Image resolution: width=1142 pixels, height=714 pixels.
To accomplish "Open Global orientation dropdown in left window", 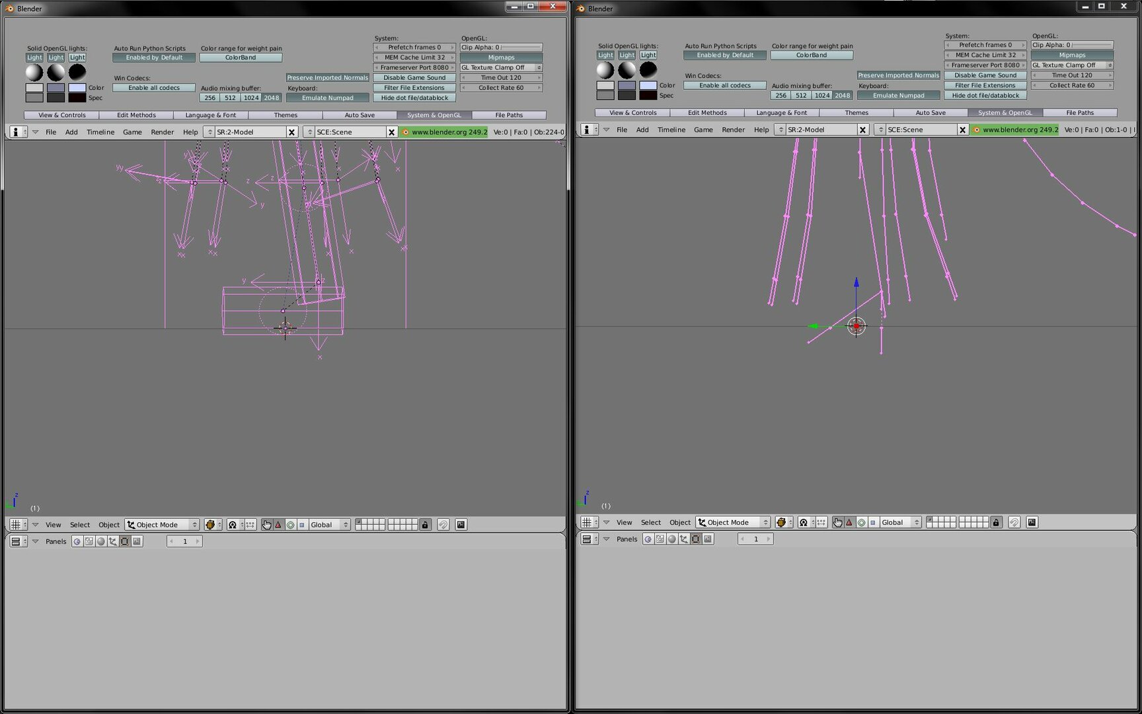I will 329,524.
